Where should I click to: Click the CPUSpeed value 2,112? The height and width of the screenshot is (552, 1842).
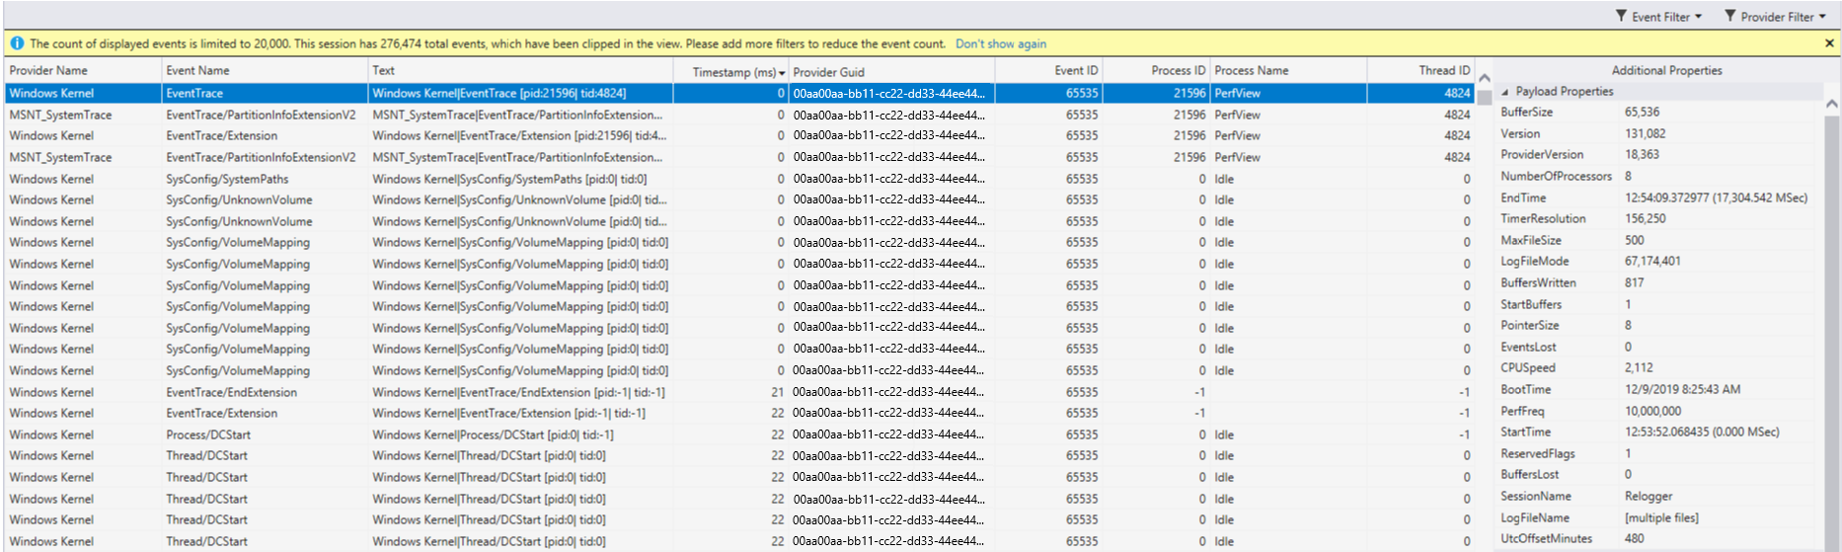(1639, 368)
